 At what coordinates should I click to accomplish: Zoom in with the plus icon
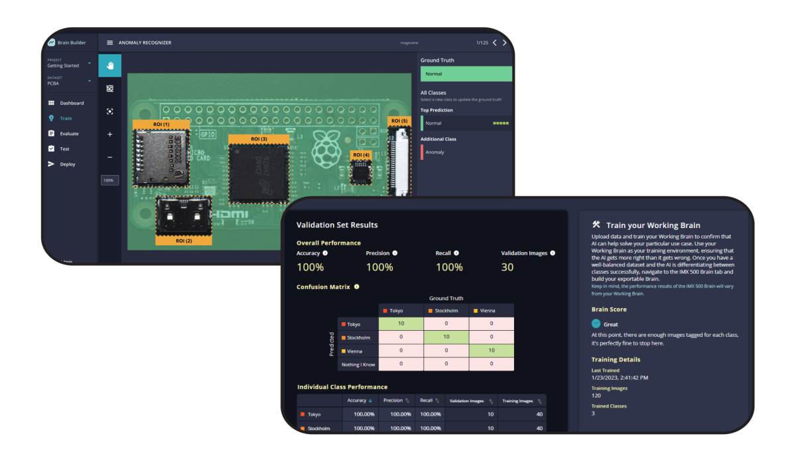110,135
